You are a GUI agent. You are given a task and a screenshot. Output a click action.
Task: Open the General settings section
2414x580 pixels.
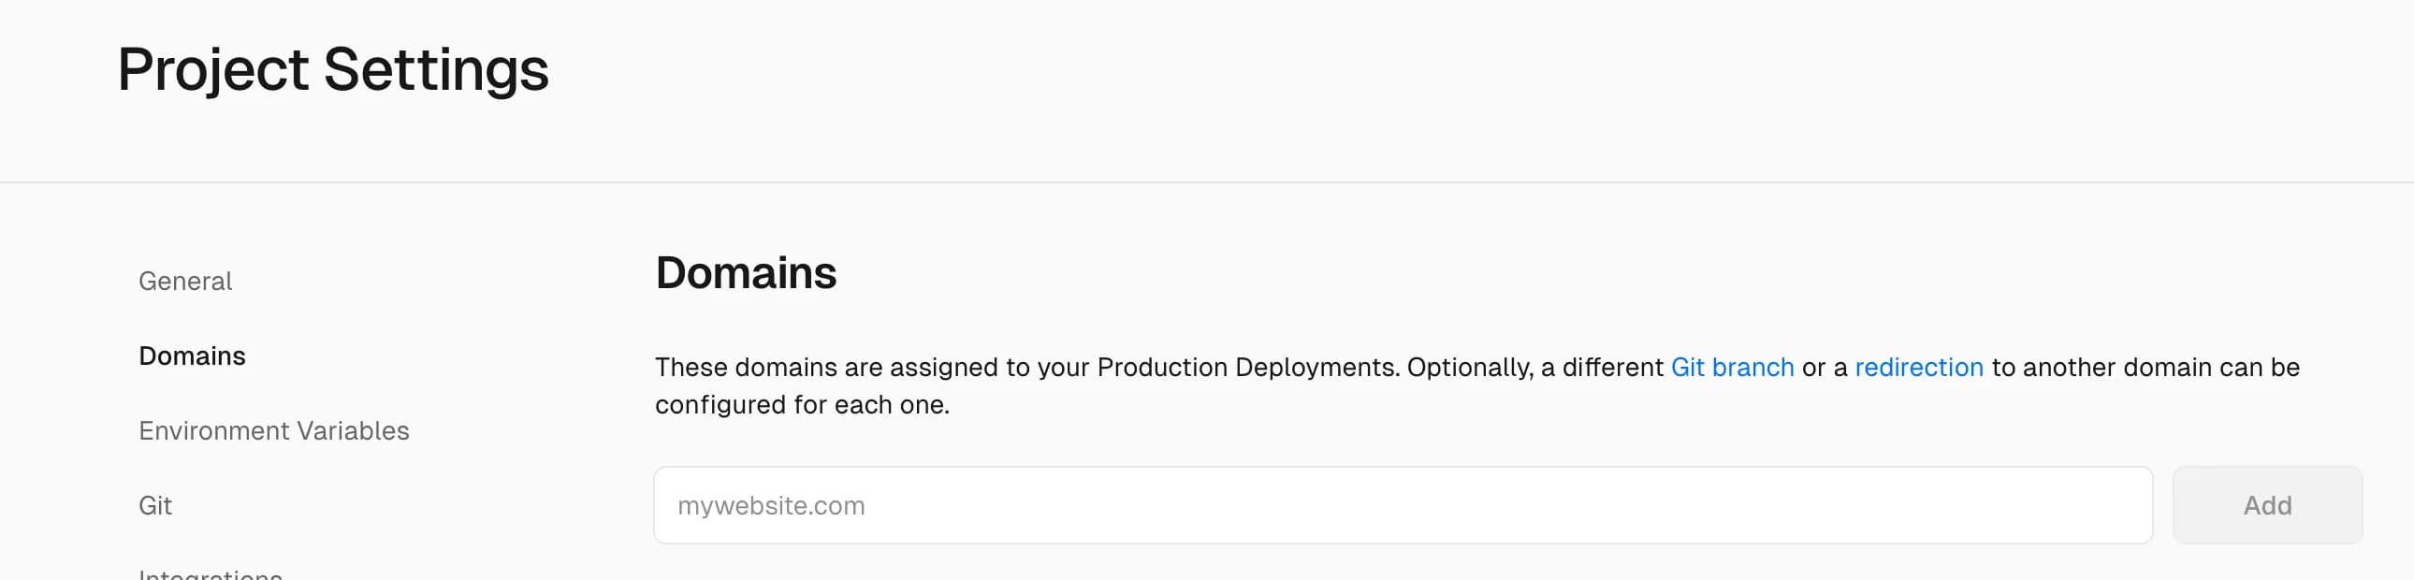pyautogui.click(x=184, y=281)
